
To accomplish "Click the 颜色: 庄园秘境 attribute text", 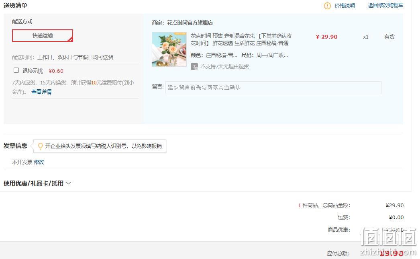I will (x=214, y=55).
